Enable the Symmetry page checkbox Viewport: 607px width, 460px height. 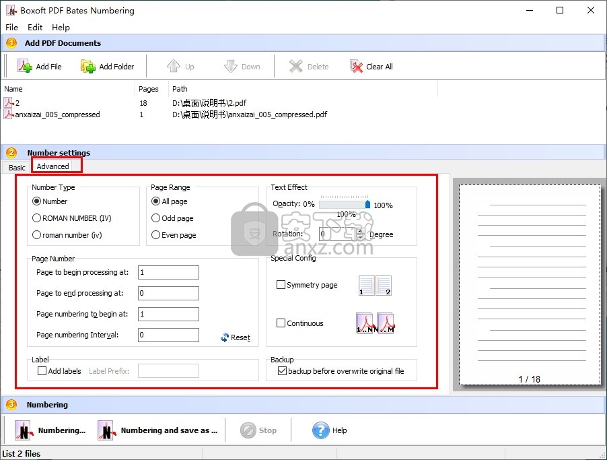pyautogui.click(x=281, y=285)
